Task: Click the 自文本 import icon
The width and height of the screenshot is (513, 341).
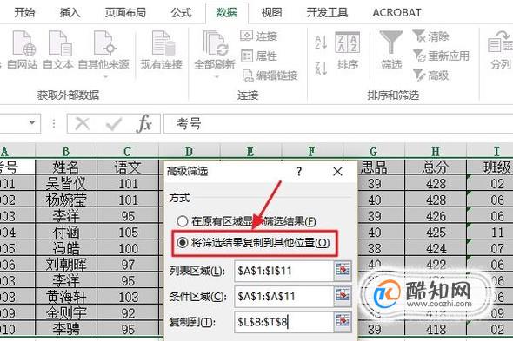Action: click(x=60, y=43)
